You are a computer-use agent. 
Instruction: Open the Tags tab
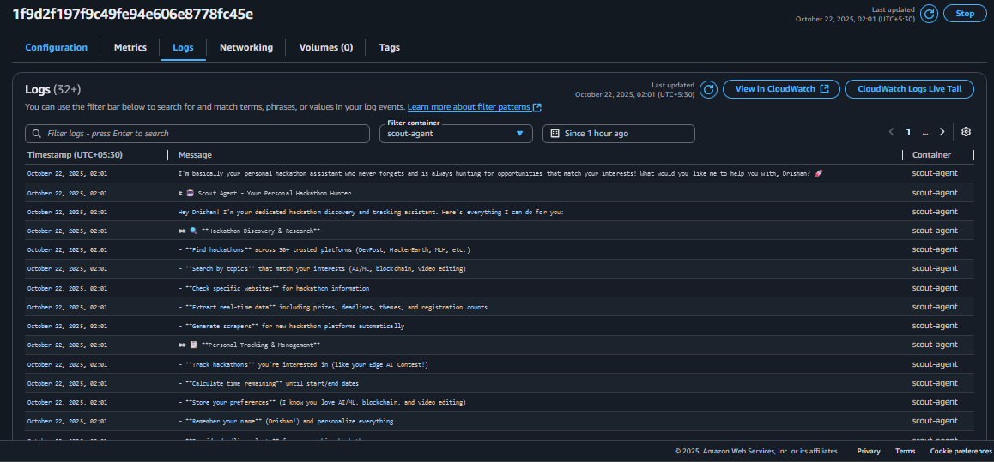[x=389, y=47]
